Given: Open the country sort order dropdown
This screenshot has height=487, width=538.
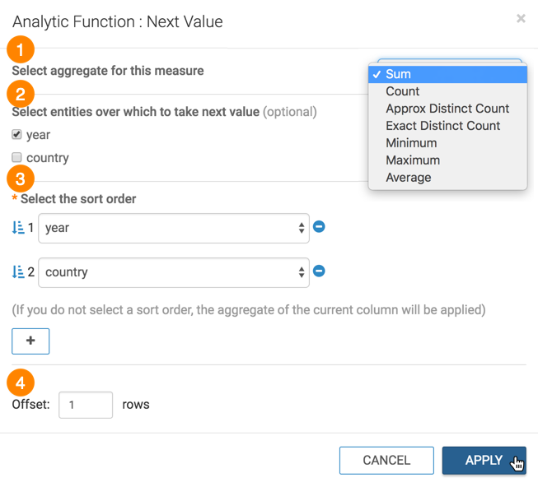Looking at the screenshot, I should point(174,273).
